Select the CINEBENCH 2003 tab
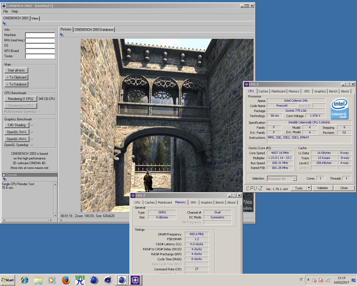 [16, 18]
